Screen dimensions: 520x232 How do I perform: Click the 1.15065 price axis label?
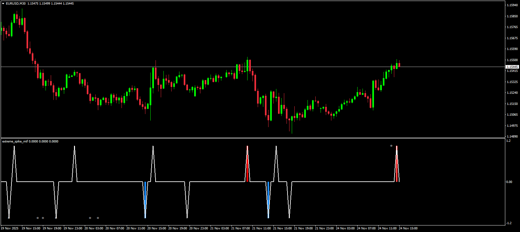(x=512, y=115)
